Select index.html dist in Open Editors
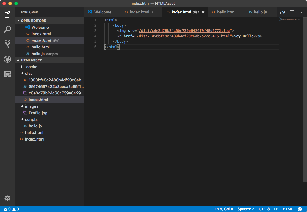This screenshot has width=307, height=212. pos(50,40)
